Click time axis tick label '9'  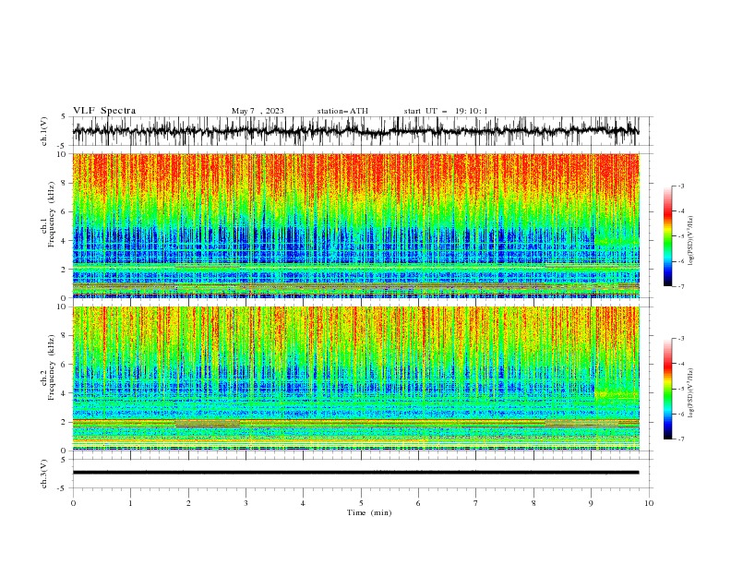pos(591,503)
